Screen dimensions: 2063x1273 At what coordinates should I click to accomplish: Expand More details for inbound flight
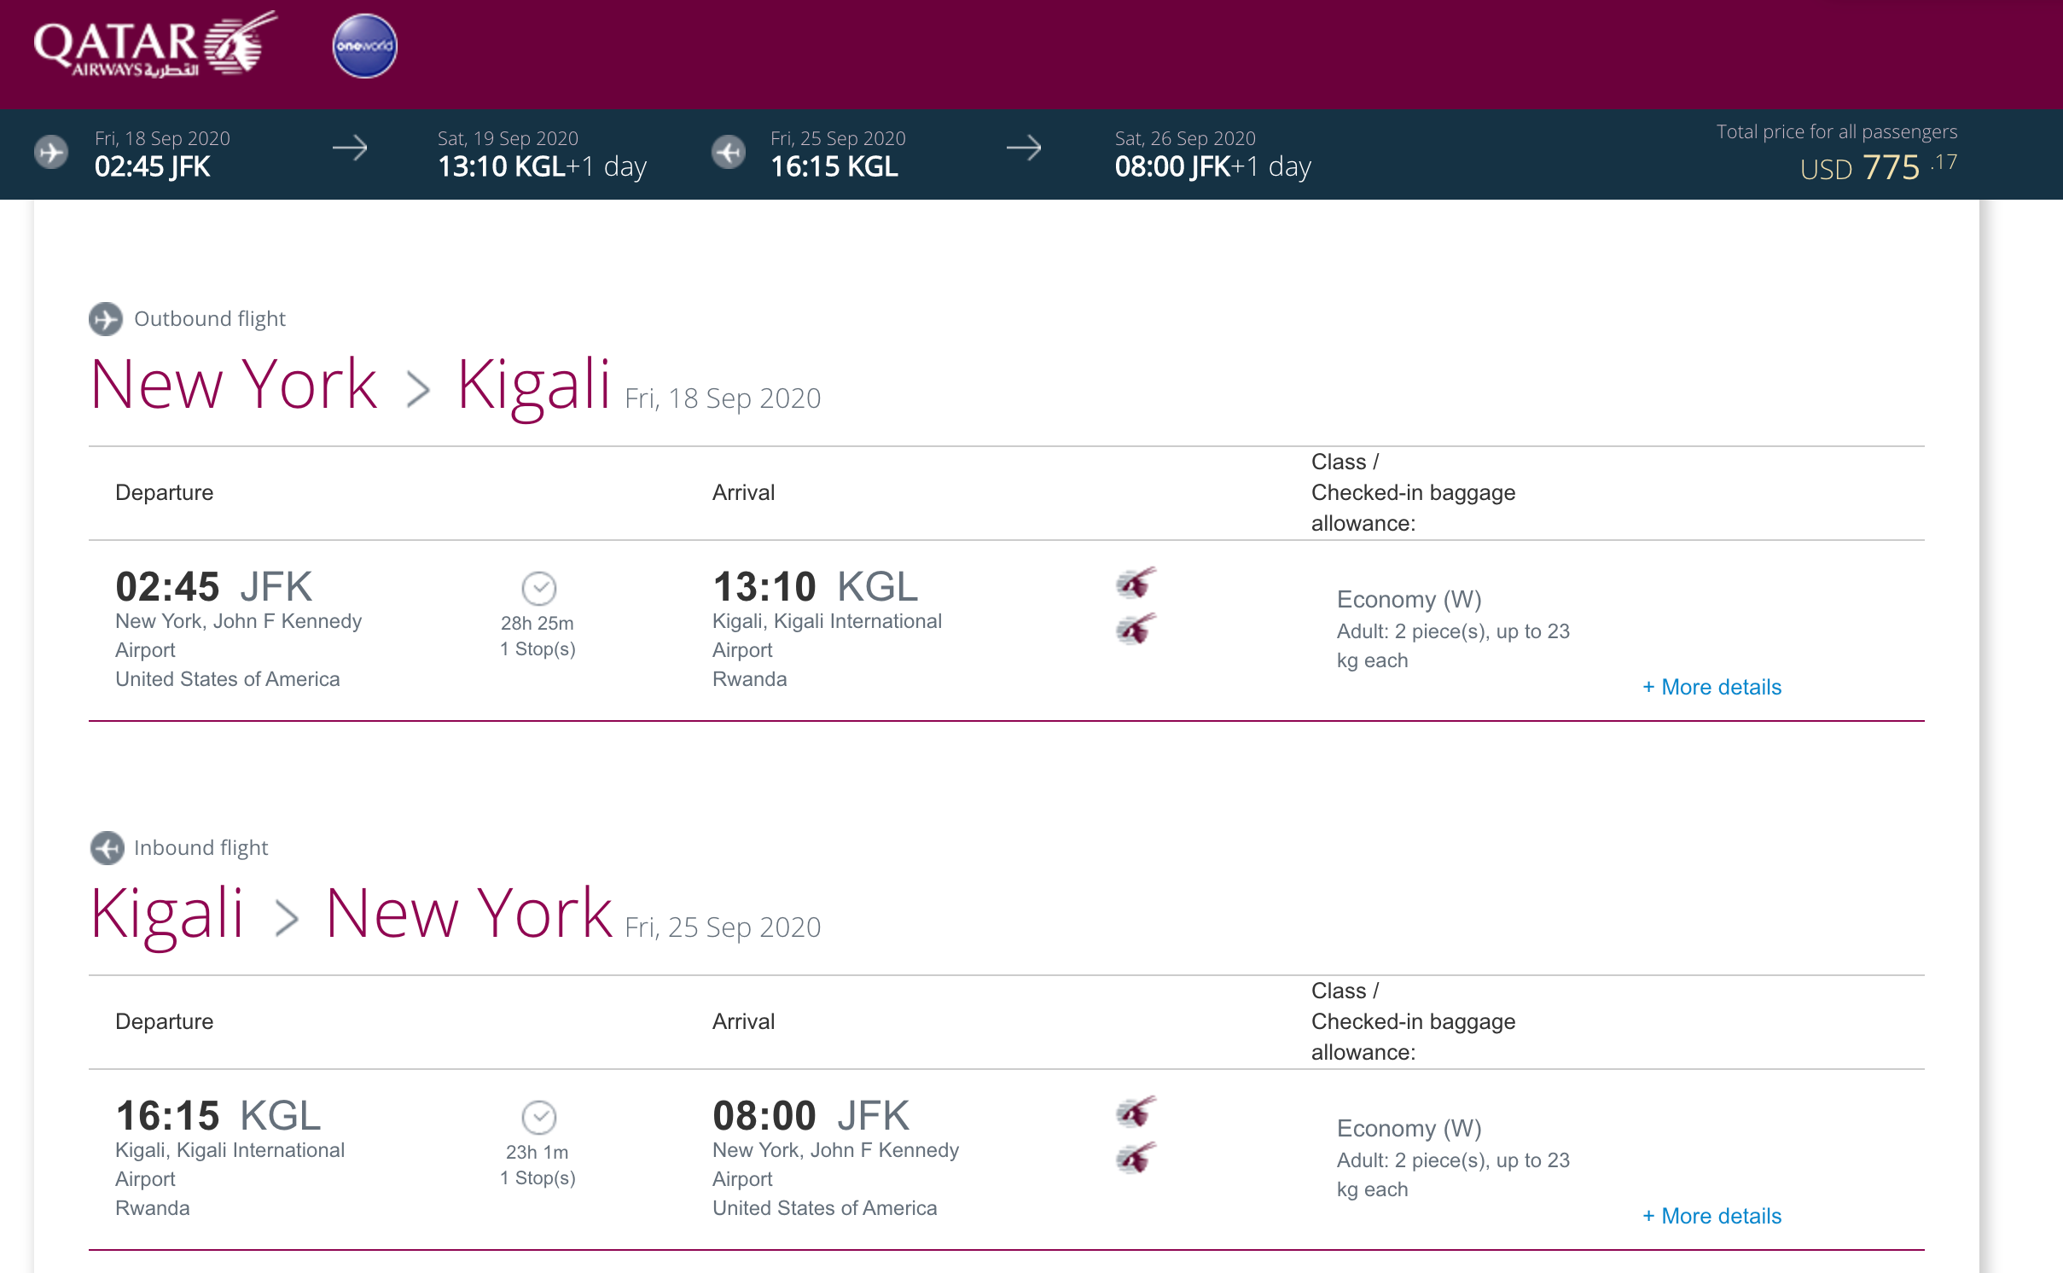1711,1216
